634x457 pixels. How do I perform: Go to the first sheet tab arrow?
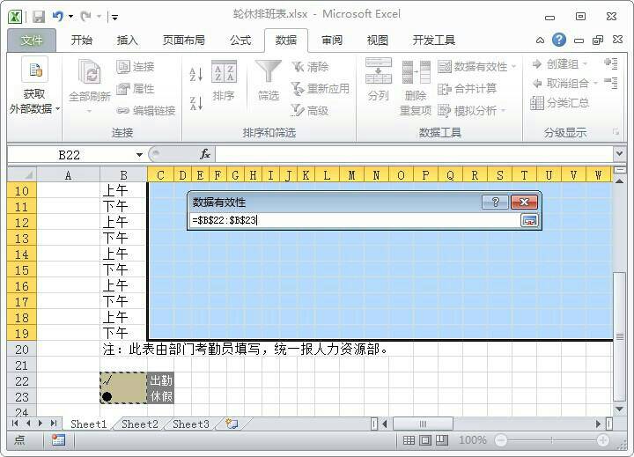[x=15, y=424]
